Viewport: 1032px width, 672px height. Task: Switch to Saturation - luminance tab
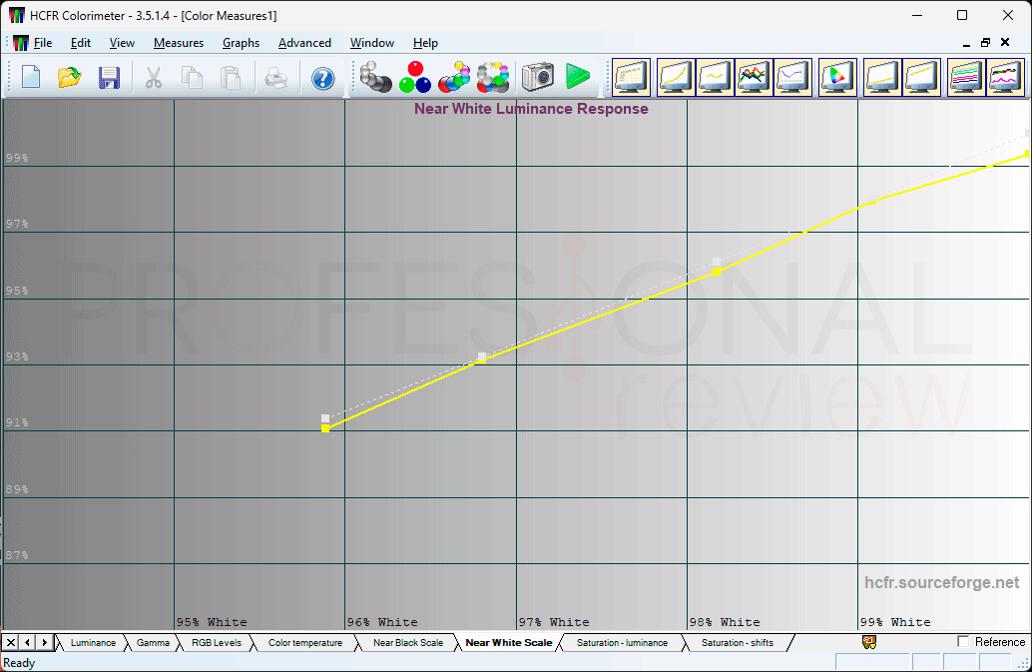click(622, 643)
